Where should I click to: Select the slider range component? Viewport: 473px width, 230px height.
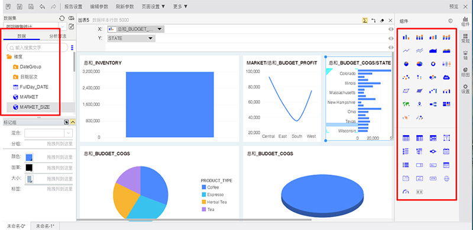(433, 152)
